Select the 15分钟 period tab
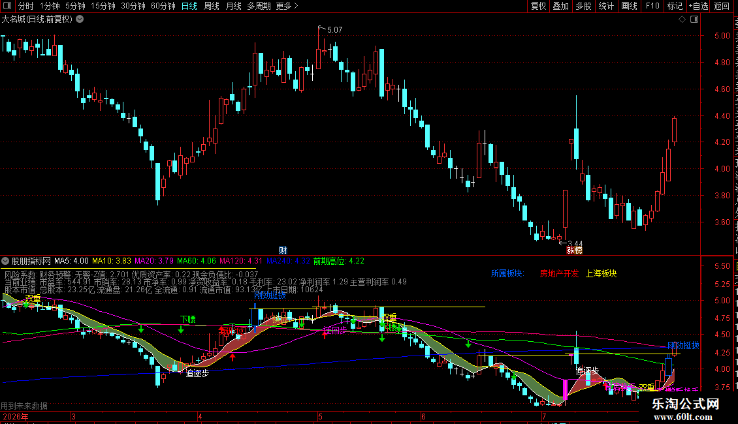Screen dimensions: 738x424 [x=103, y=6]
